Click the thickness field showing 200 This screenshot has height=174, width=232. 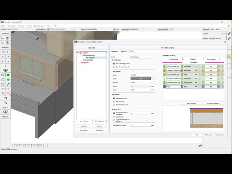coord(211,78)
